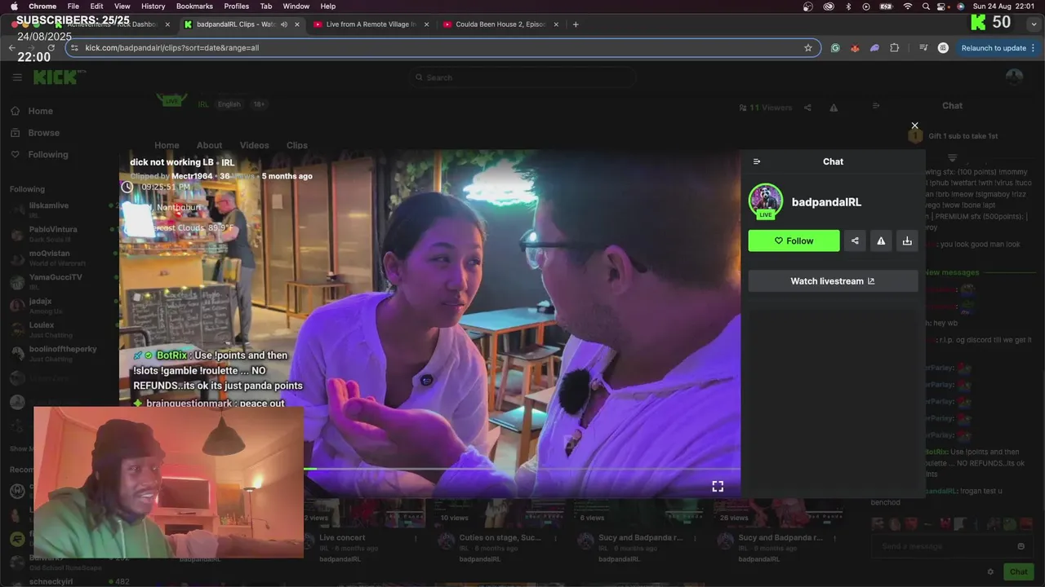This screenshot has width=1045, height=587.
Task: Go to Kick Home in sidebar
Action: pos(33,111)
